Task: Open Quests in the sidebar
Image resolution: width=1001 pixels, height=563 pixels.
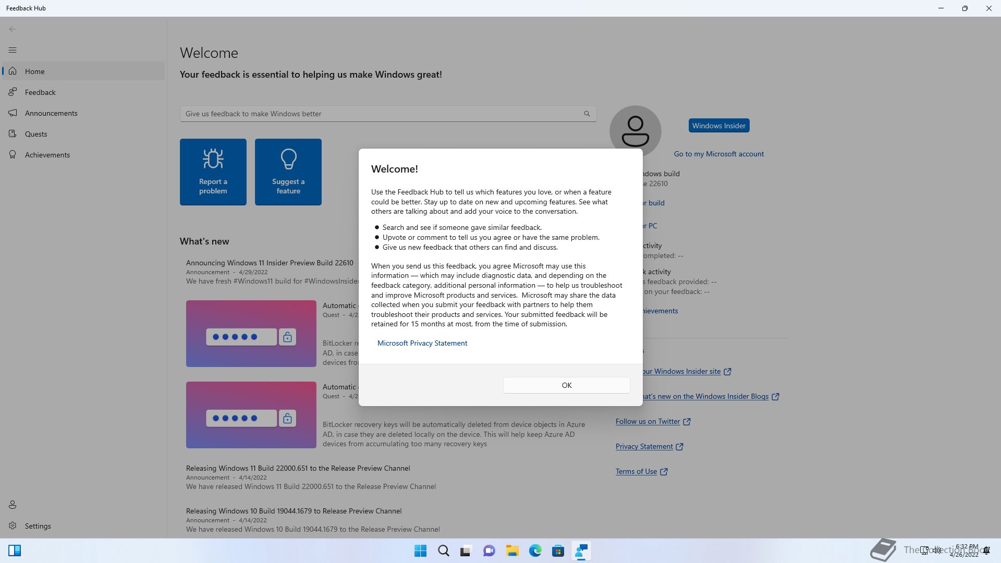Action: point(83,134)
